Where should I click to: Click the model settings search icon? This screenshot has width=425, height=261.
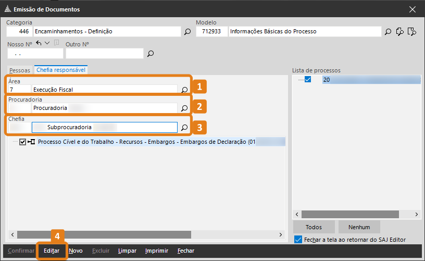click(400, 32)
